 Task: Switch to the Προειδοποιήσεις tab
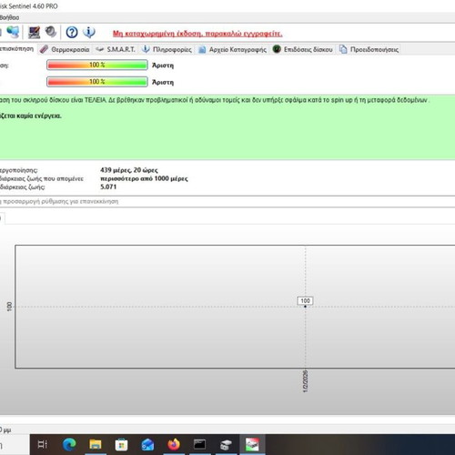point(369,49)
